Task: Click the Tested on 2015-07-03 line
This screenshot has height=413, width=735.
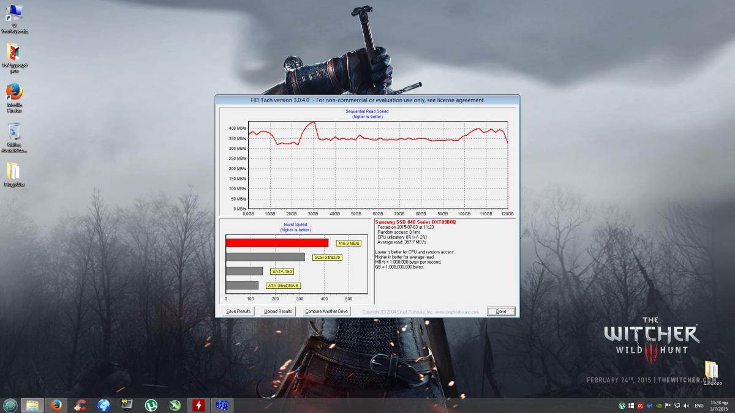Action: tap(406, 227)
